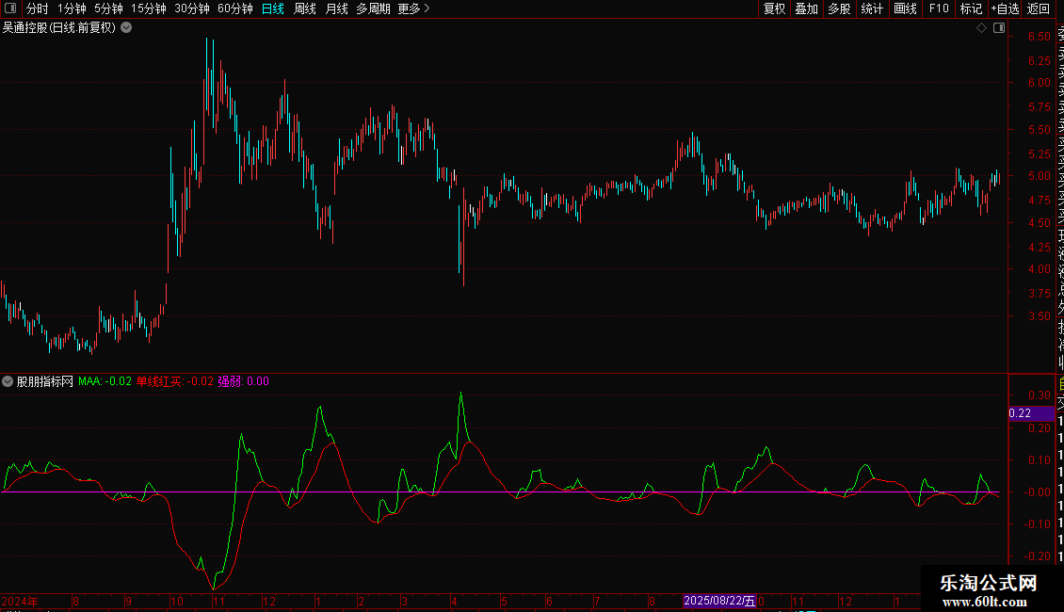The image size is (1064, 612).
Task: Click the 0.30 indicator axis label
Action: [x=1039, y=395]
